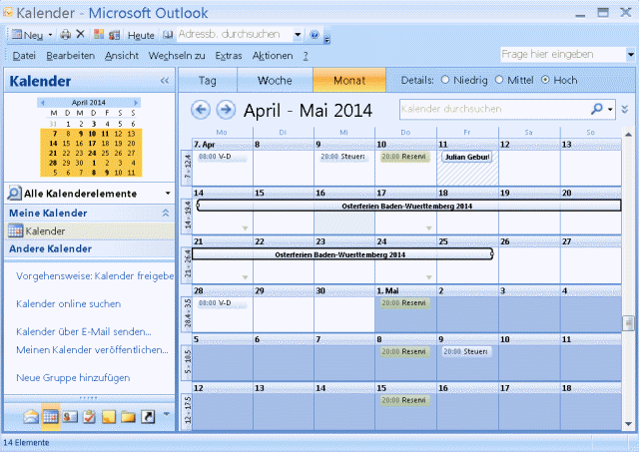Viewport: 639px width, 452px height.
Task: Go to today with the Heute button
Action: point(141,35)
